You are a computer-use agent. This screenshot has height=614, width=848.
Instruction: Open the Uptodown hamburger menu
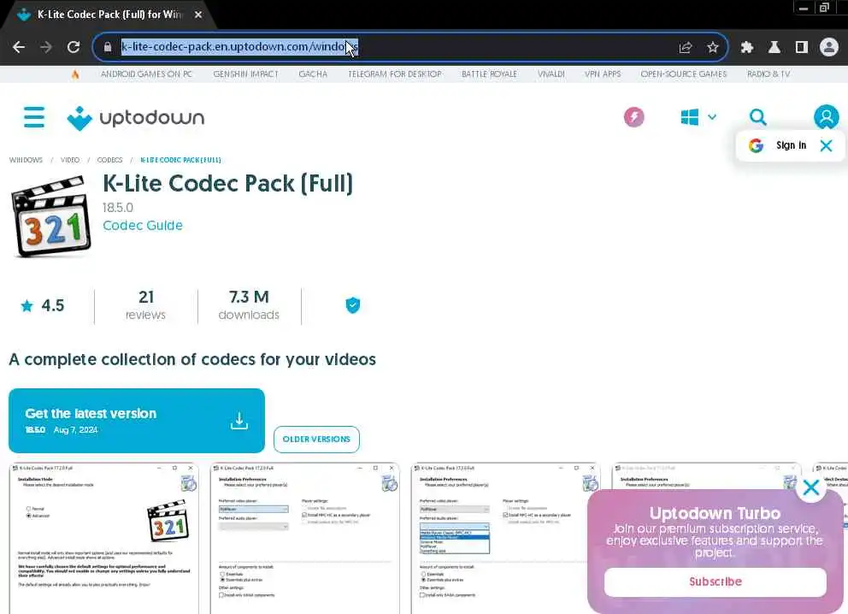coord(34,117)
